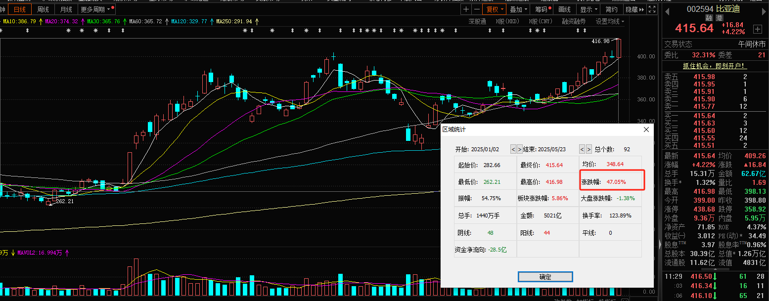Open the 复权 dropdown
This screenshot has height=301, width=769.
(495, 9)
